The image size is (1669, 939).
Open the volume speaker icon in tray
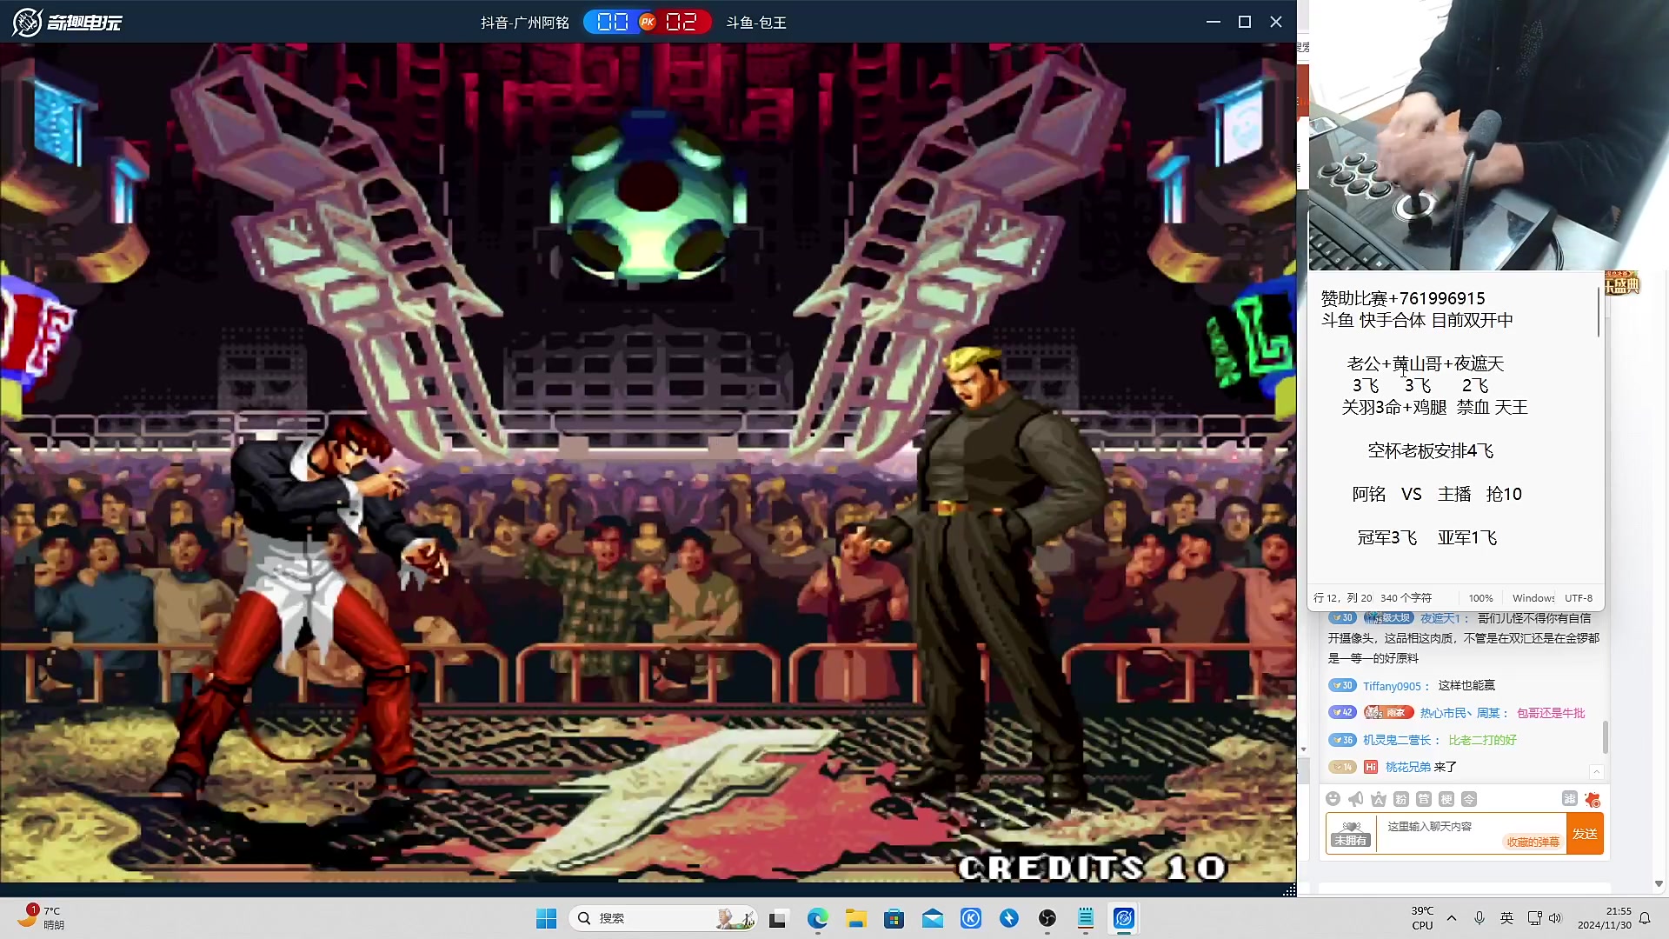pyautogui.click(x=1555, y=918)
